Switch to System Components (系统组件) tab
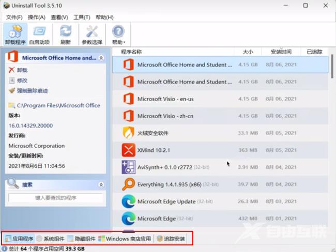 click(x=50, y=239)
